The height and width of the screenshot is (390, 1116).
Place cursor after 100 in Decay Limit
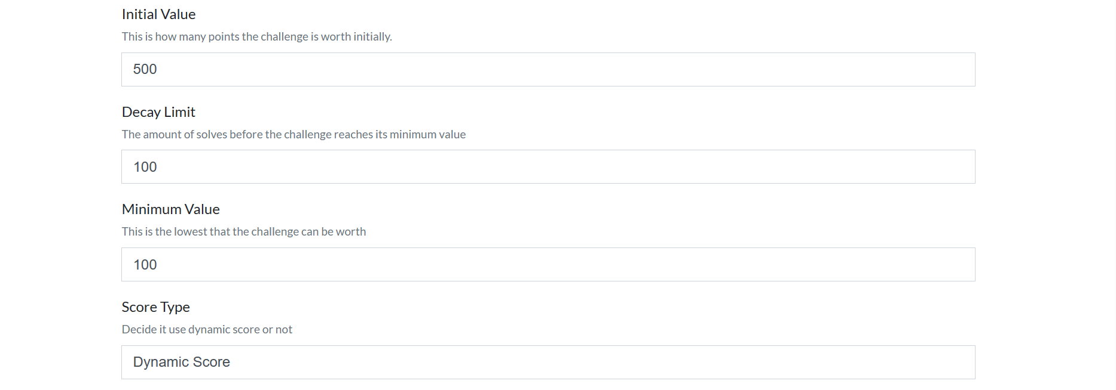click(158, 167)
